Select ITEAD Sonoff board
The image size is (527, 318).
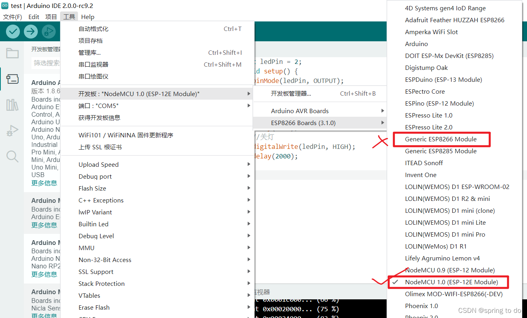tap(454, 163)
